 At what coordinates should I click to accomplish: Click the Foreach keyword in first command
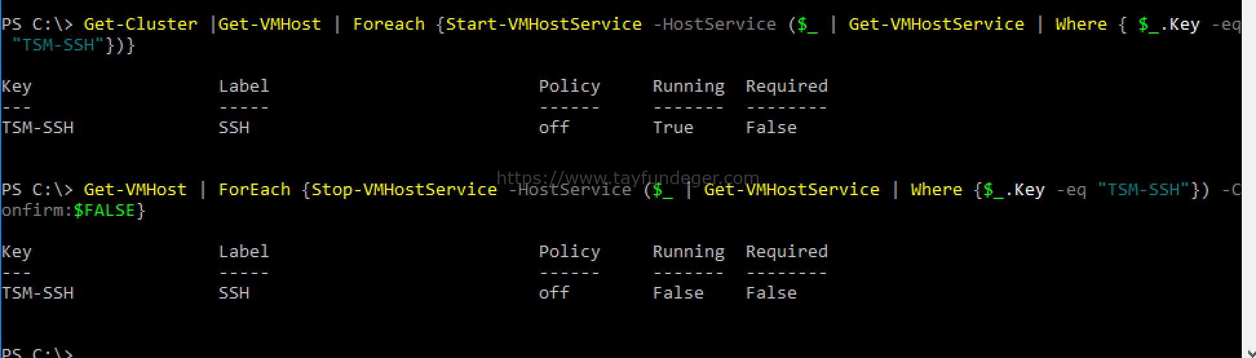(x=389, y=24)
